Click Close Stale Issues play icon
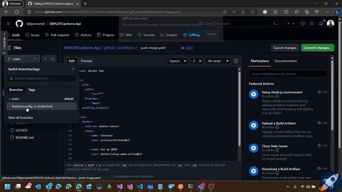342x192 pixels. [253, 148]
